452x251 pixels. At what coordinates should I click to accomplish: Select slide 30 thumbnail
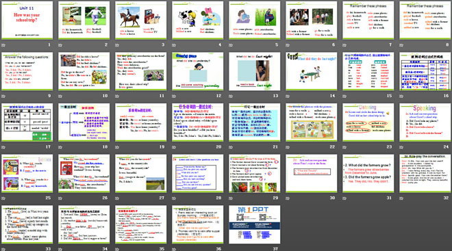pyautogui.click(x=312, y=173)
